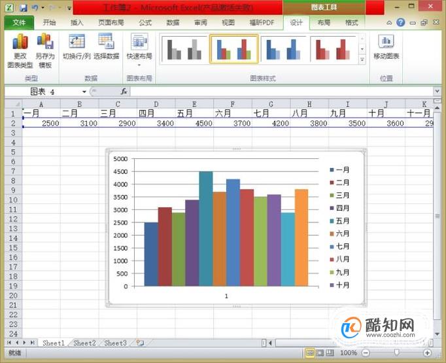This screenshot has height=363, width=446.
Task: Switch to the Page Layout (页面布局) tab
Action: 111,22
